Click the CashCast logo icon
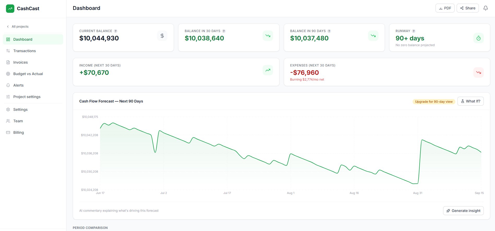 (x=10, y=9)
